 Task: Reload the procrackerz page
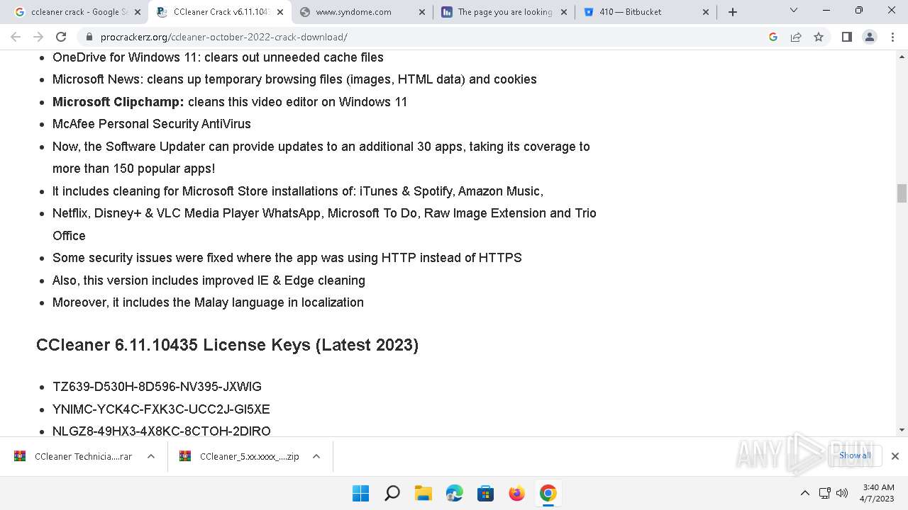point(61,37)
